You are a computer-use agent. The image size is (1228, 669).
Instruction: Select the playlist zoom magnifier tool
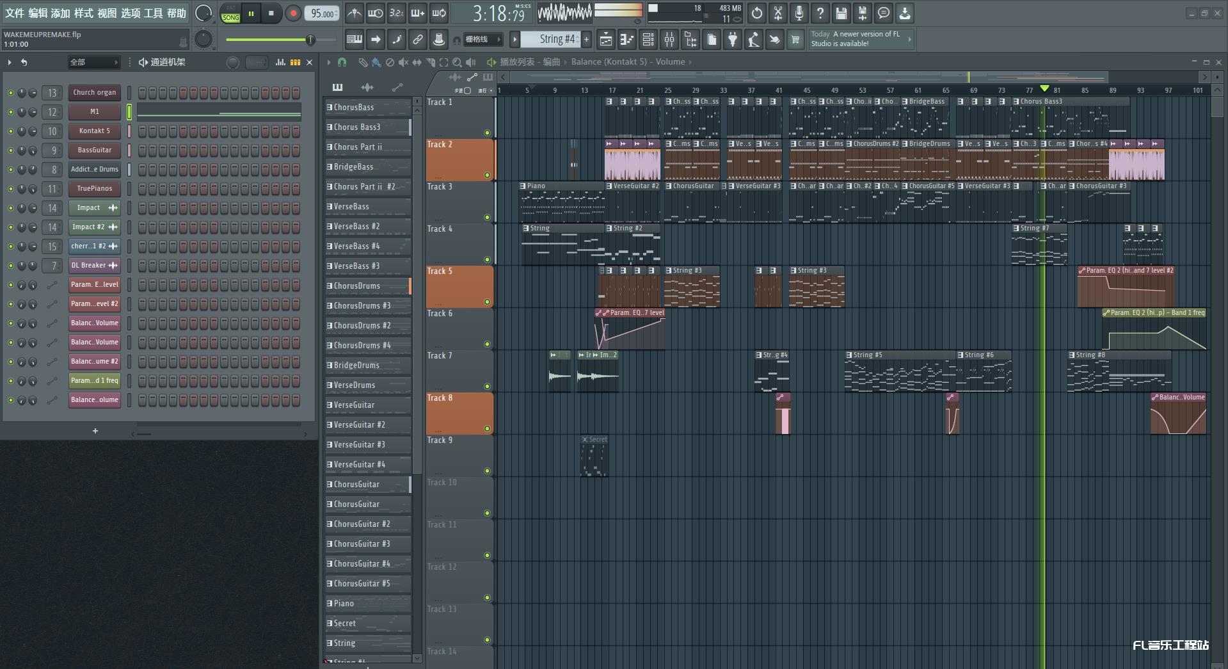coord(457,62)
